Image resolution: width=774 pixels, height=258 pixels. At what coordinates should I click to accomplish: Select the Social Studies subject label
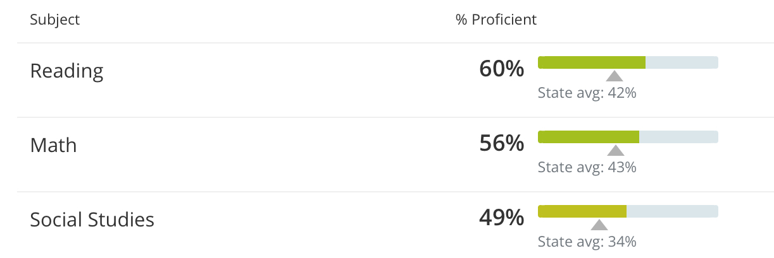(x=92, y=220)
